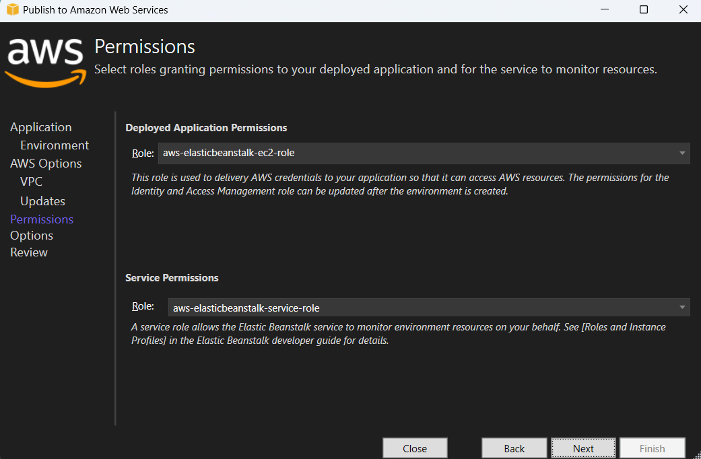Image resolution: width=701 pixels, height=459 pixels.
Task: Close the window with the X icon
Action: coord(683,9)
